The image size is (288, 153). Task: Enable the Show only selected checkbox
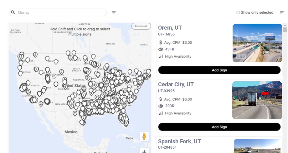pos(238,12)
